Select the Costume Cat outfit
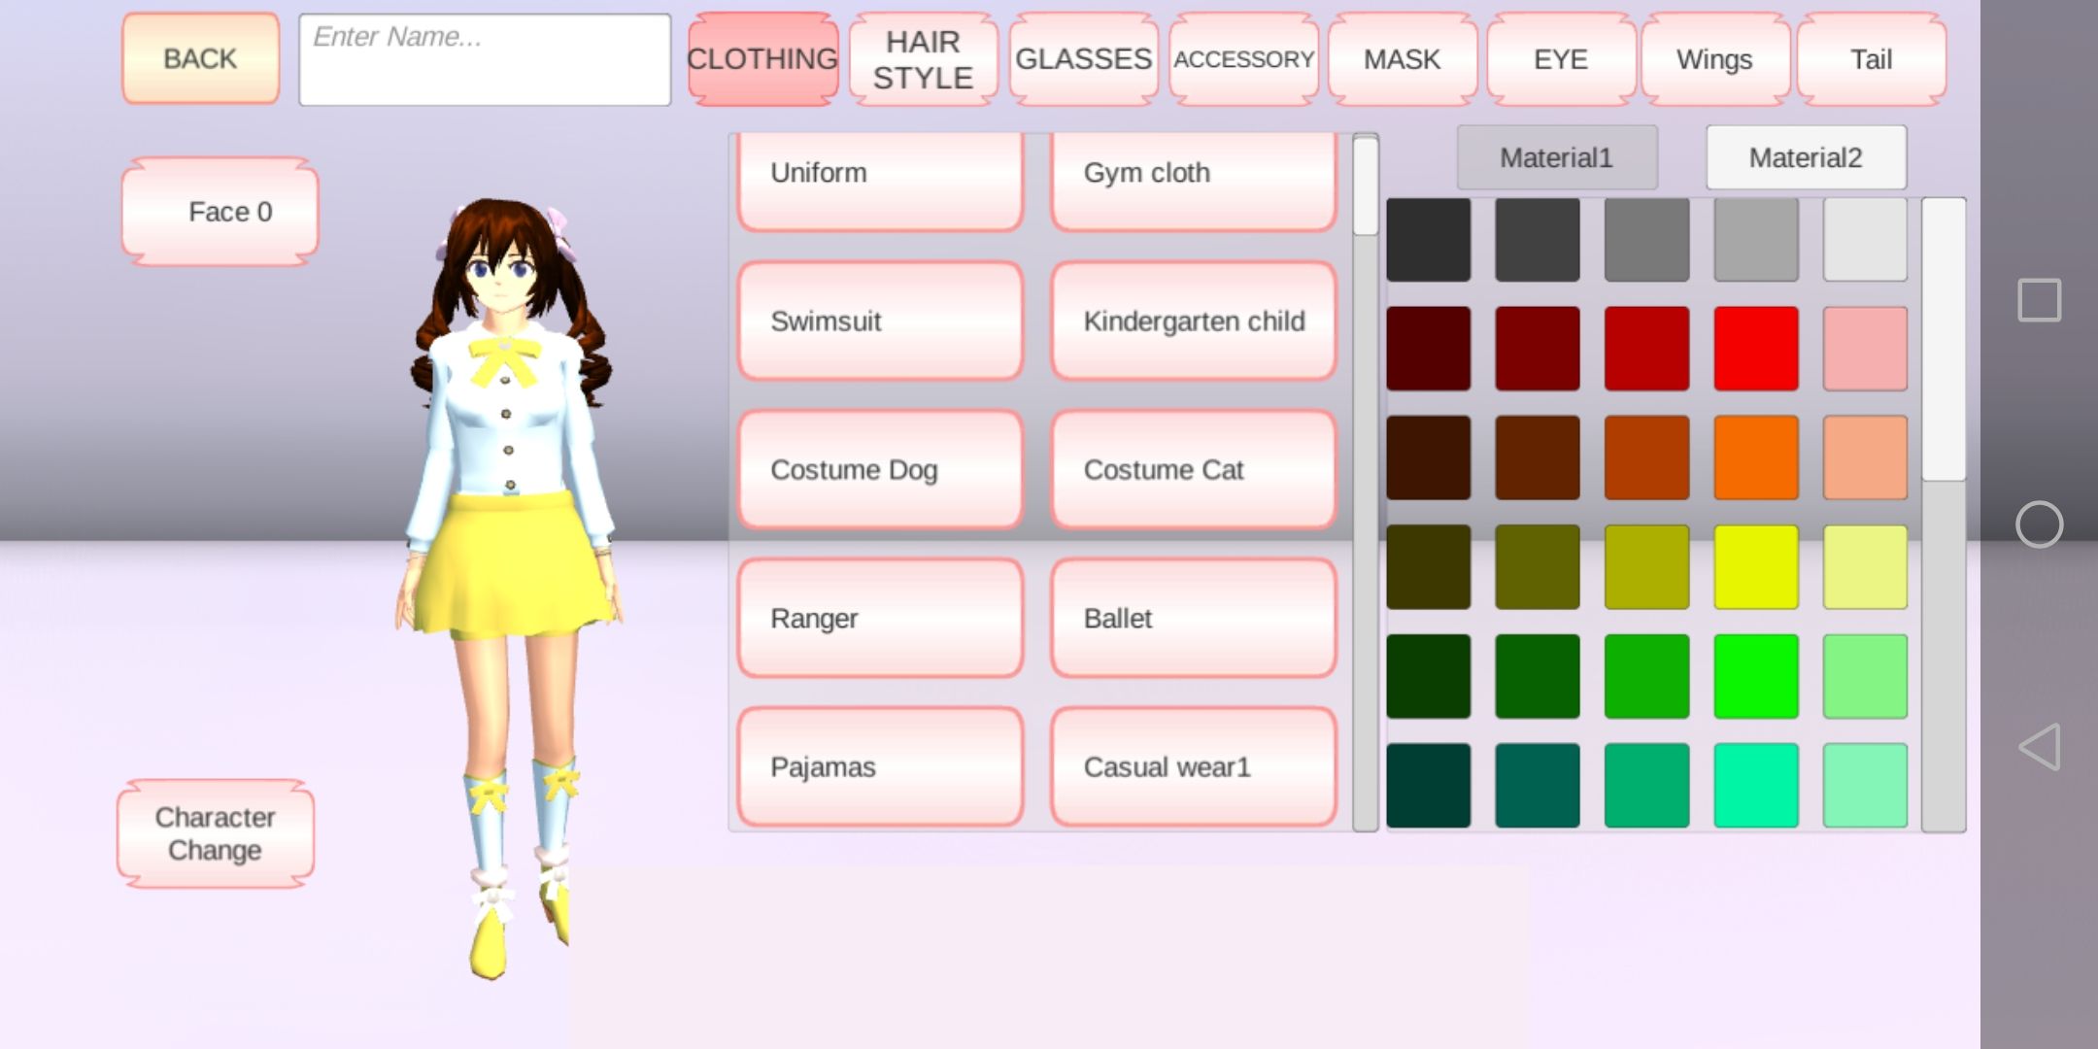Viewport: 2098px width, 1049px height. 1194,469
